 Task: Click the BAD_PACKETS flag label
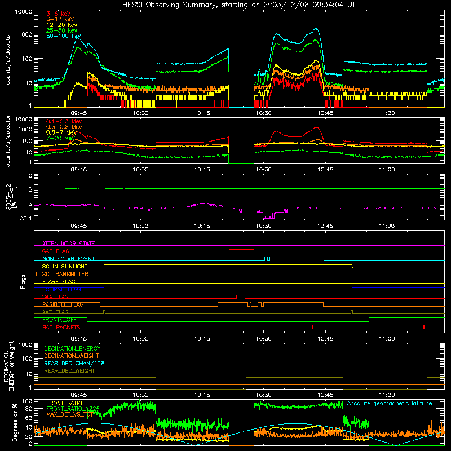[x=61, y=327]
